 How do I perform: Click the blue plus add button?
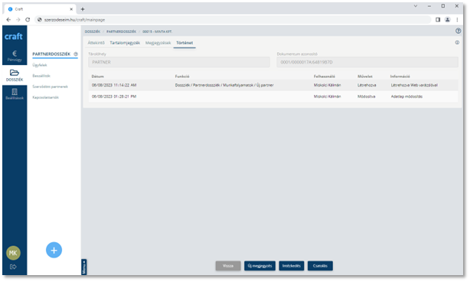click(x=54, y=250)
